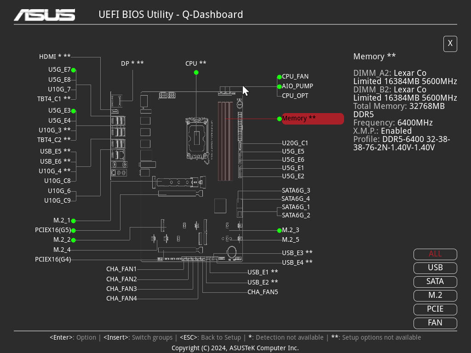The width and height of the screenshot is (471, 353).
Task: Select the green status dot beside M.2_3
Action: point(279,231)
